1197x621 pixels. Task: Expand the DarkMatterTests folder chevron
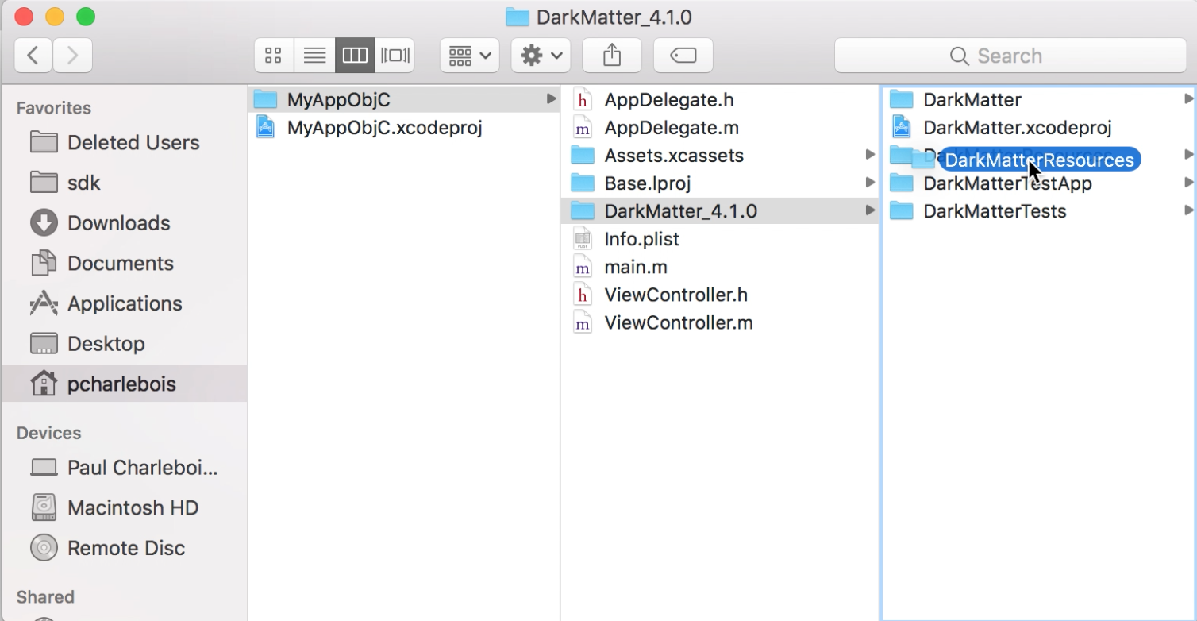[x=1187, y=210]
